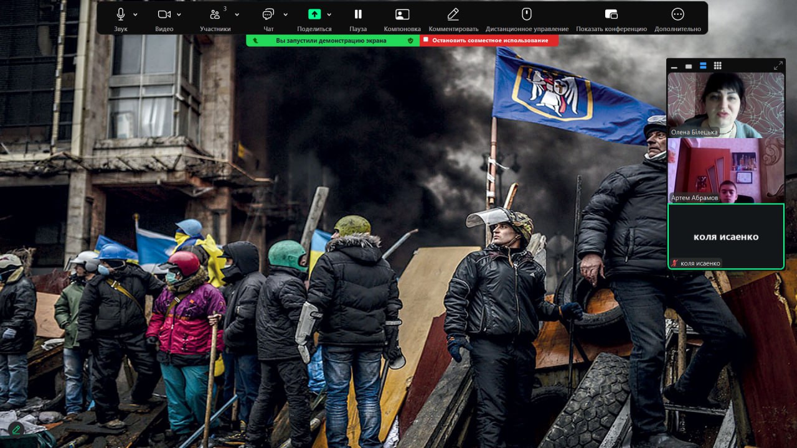Click the green Поделиться share icon
Viewport: 797px width, 448px height.
(314, 14)
